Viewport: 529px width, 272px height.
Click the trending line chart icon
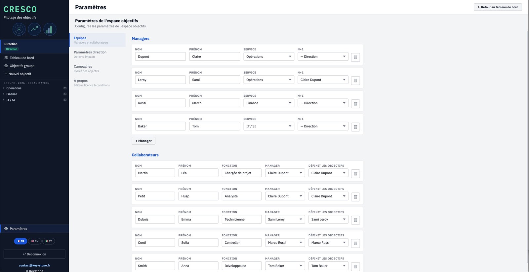[34, 29]
